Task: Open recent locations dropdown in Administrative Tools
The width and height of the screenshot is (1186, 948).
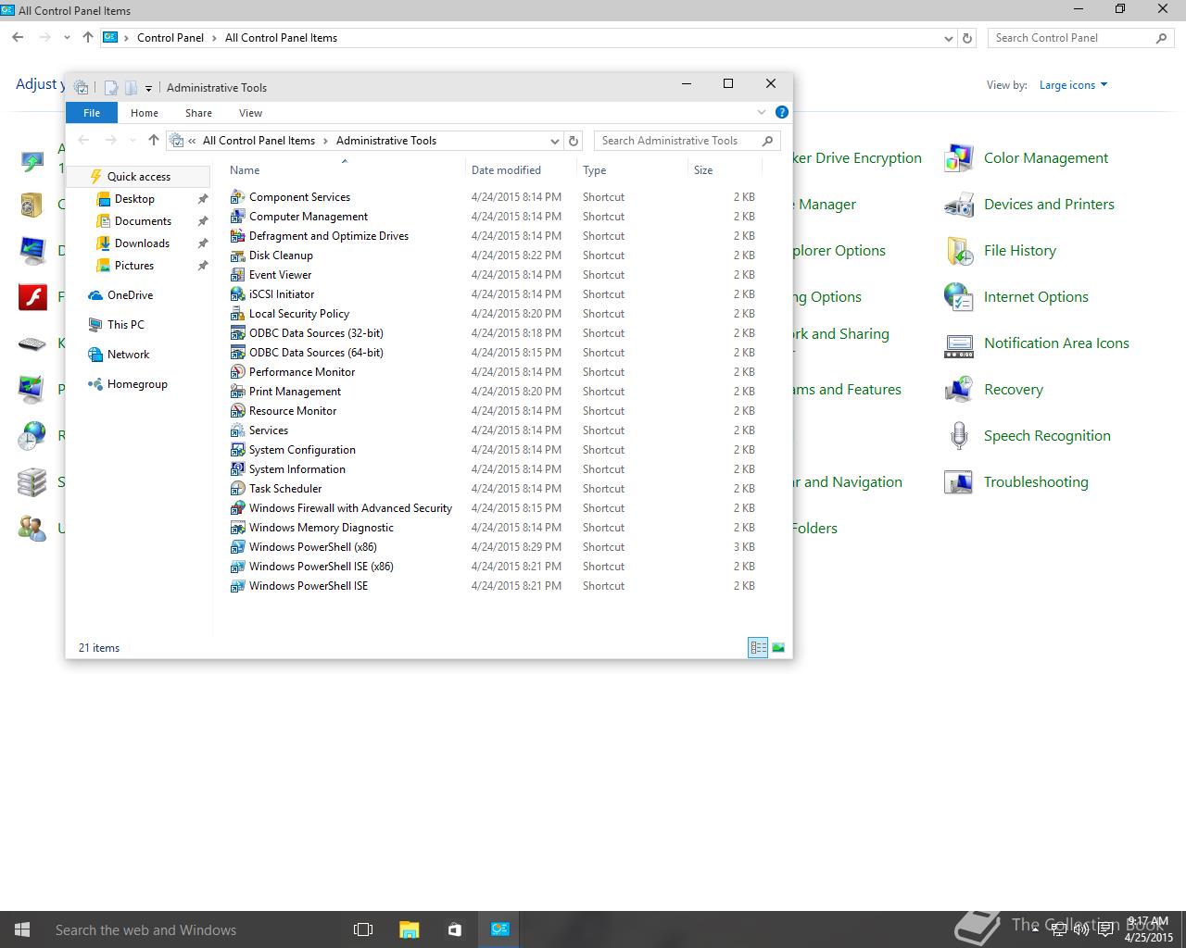Action: click(132, 141)
